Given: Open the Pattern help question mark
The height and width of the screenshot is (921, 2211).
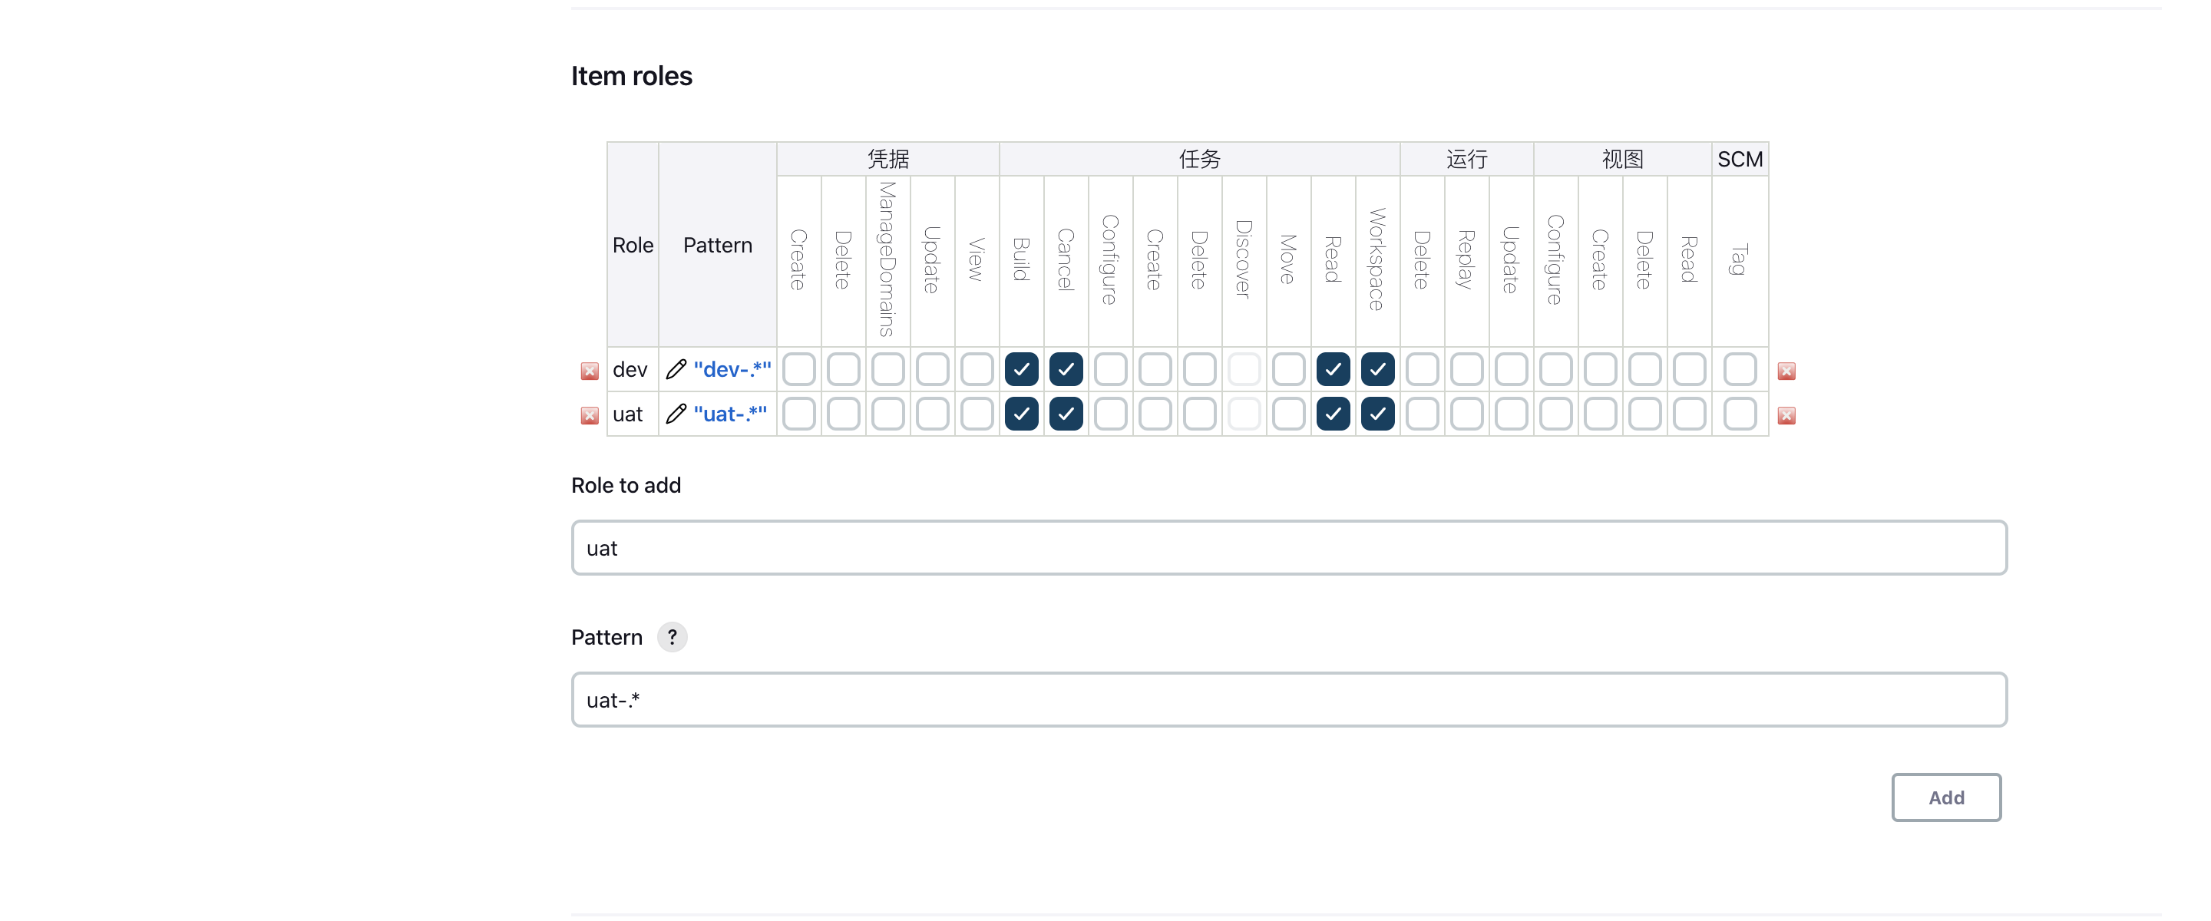Looking at the screenshot, I should coord(672,637).
